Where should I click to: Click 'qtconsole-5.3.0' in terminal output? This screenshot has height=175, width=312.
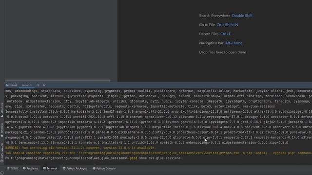pyautogui.click(x=187, y=138)
